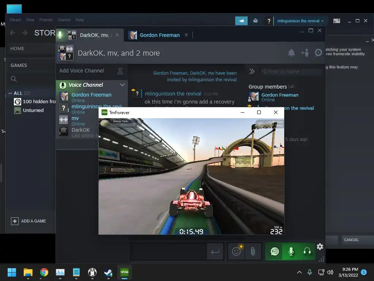Click ADD A GAME button
Viewport: 374px width, 281px height.
(28, 221)
